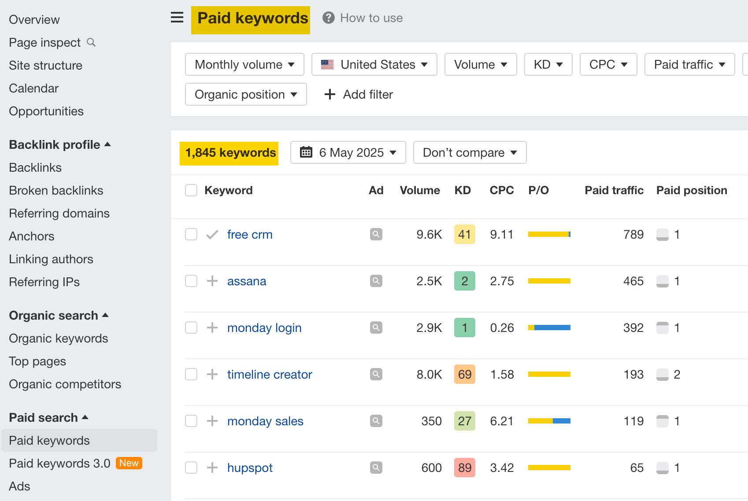
Task: Check the checkbox for 'hupspot'
Action: click(x=191, y=468)
